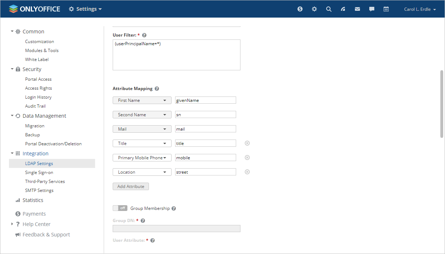445x254 pixels.
Task: Click the gear settings icon in top bar
Action: [x=314, y=9]
